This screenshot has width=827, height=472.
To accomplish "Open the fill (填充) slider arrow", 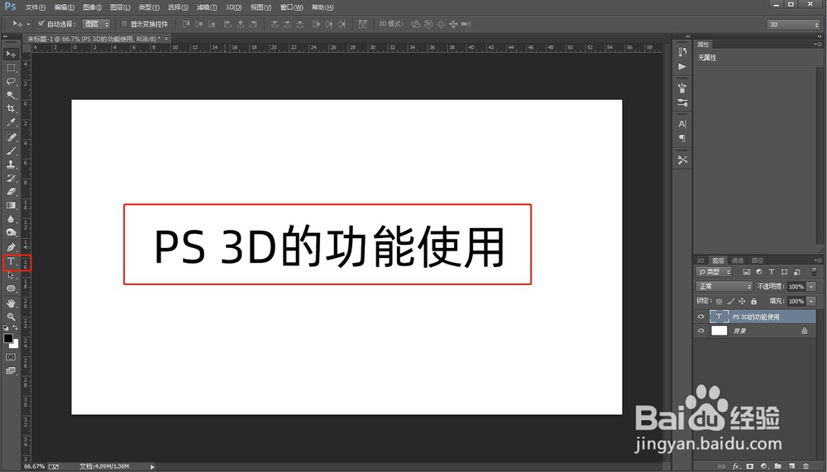I will 811,301.
